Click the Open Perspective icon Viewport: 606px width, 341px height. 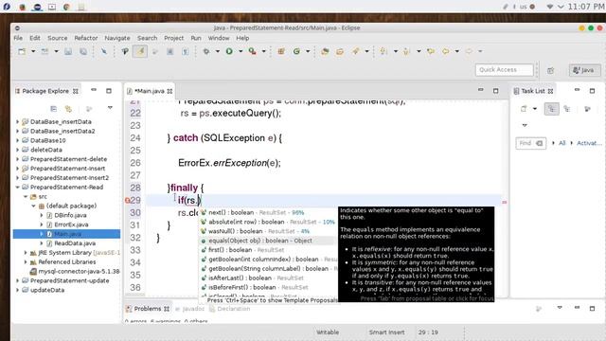pos(551,70)
